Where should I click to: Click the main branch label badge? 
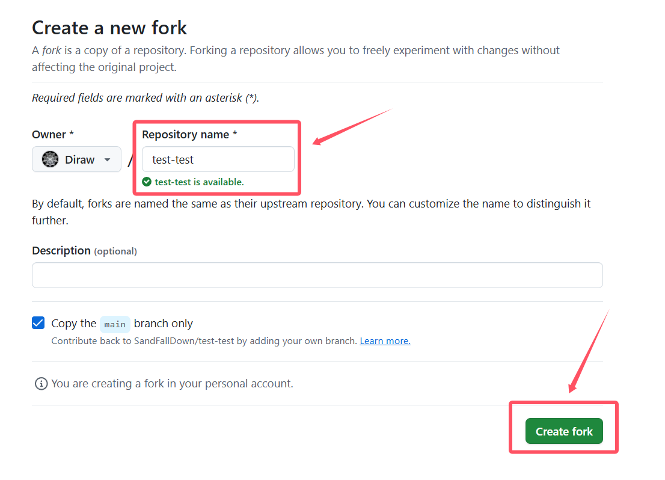click(115, 324)
